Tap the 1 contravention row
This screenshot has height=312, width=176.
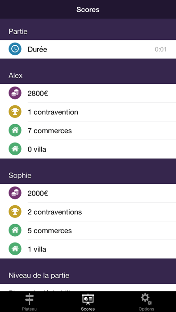(88, 112)
